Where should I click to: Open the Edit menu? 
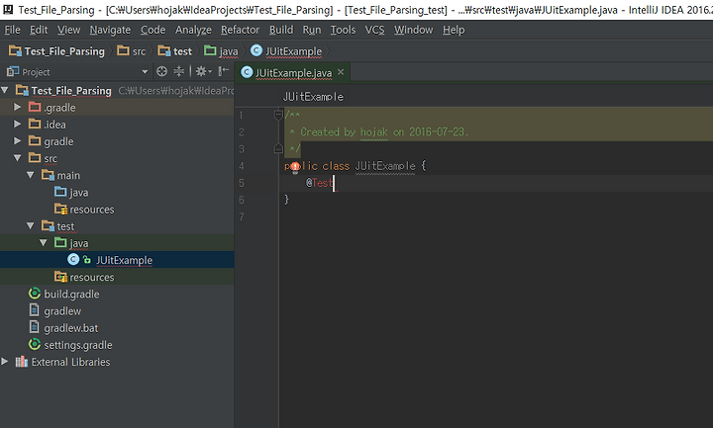pyautogui.click(x=39, y=30)
